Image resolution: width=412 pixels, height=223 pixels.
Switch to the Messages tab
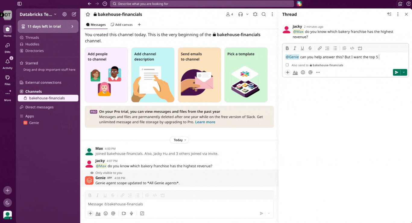[96, 25]
